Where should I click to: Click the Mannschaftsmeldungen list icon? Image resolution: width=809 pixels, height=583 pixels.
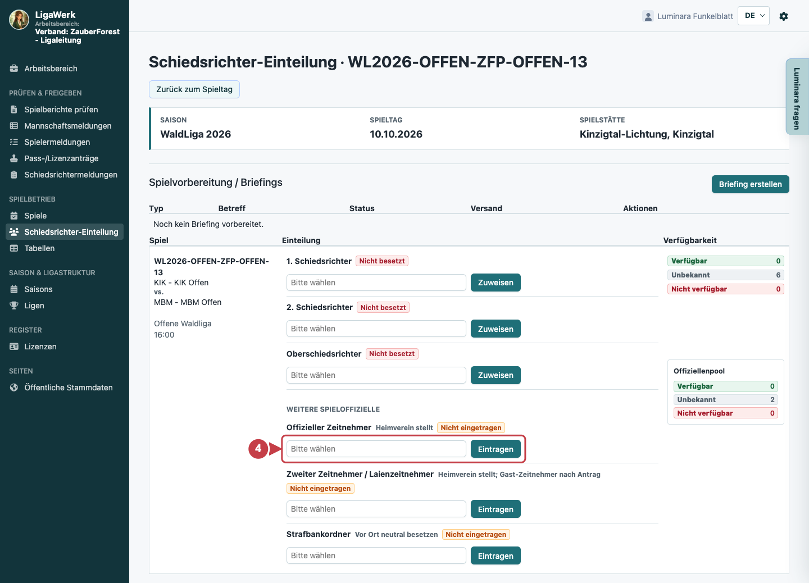tap(14, 126)
